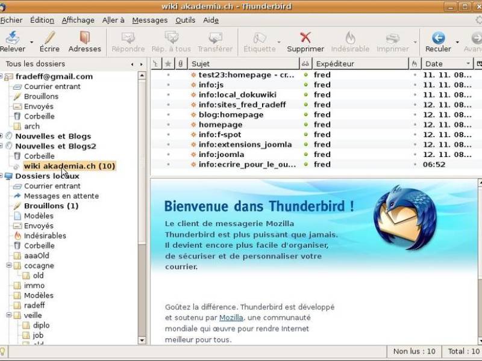Image resolution: width=482 pixels, height=361 pixels.
Task: Sort messages by Sujet column
Action: pyautogui.click(x=244, y=64)
